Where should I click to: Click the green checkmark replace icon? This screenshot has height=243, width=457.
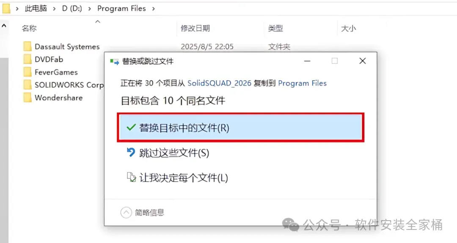tap(131, 128)
